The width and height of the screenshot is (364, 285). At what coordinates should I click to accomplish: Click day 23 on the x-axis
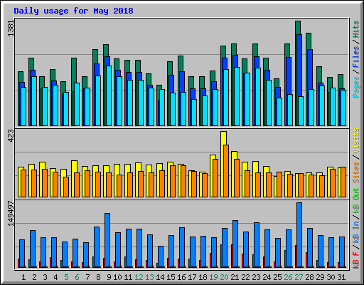coord(256,277)
